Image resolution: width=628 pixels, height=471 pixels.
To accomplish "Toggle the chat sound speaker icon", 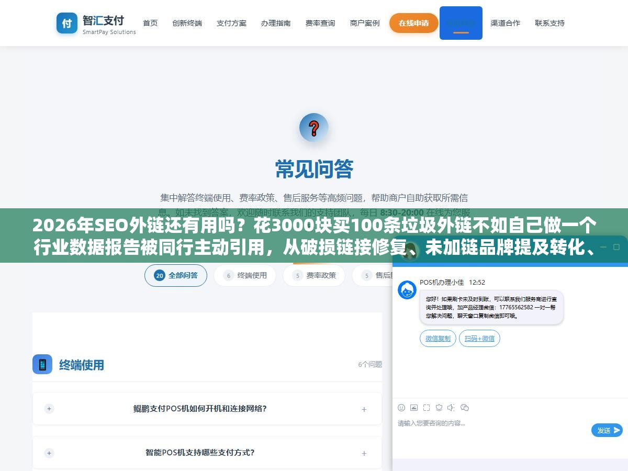I will [x=452, y=408].
